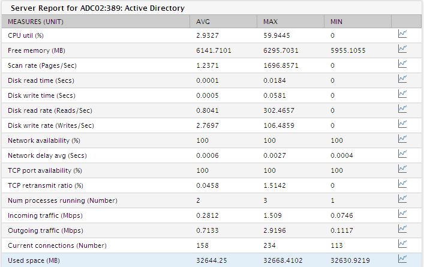Open the graph icon for Free memory
This screenshot has width=424, height=267.
pos(402,49)
